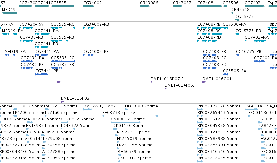Click protein CG7408-PB
Viewport: 277px width, 163px height.
tap(210, 55)
